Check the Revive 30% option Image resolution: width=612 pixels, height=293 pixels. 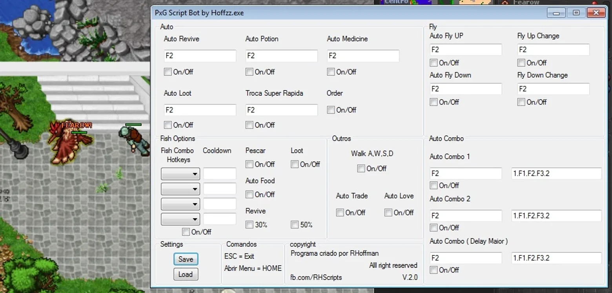point(249,224)
